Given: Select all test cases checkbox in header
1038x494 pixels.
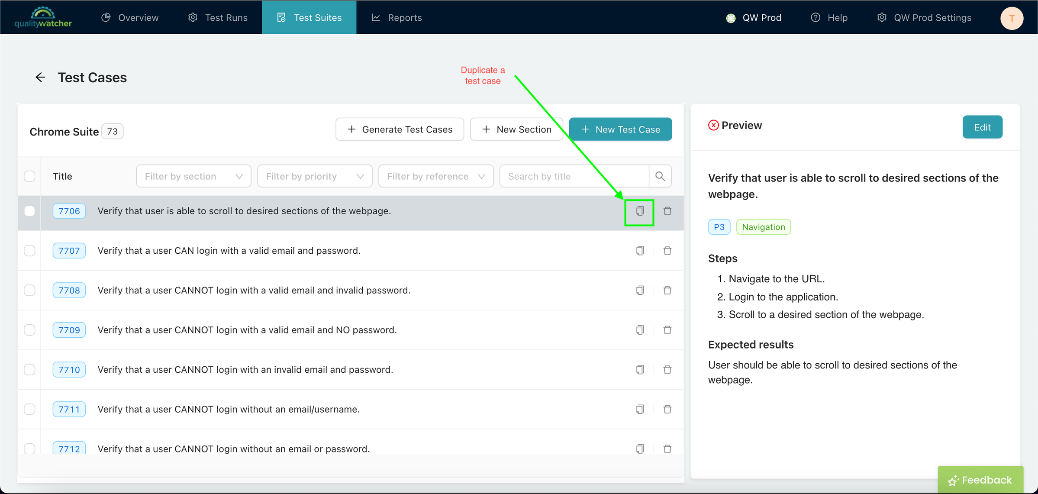Looking at the screenshot, I should [x=29, y=176].
